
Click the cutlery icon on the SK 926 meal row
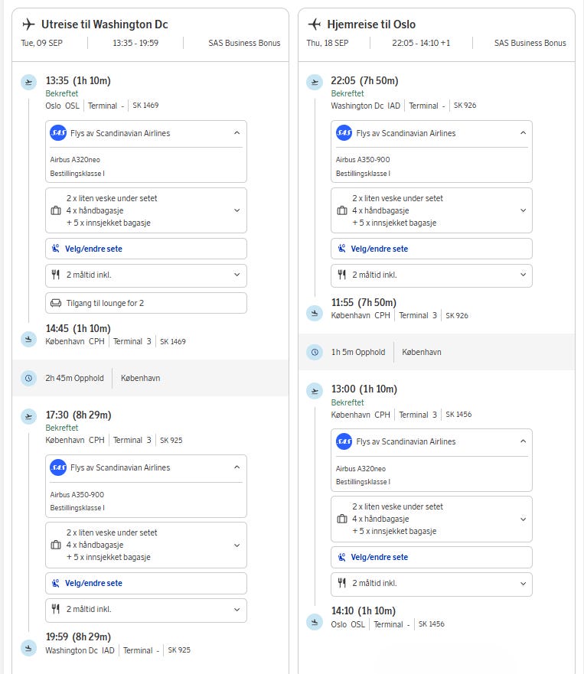[x=341, y=275]
